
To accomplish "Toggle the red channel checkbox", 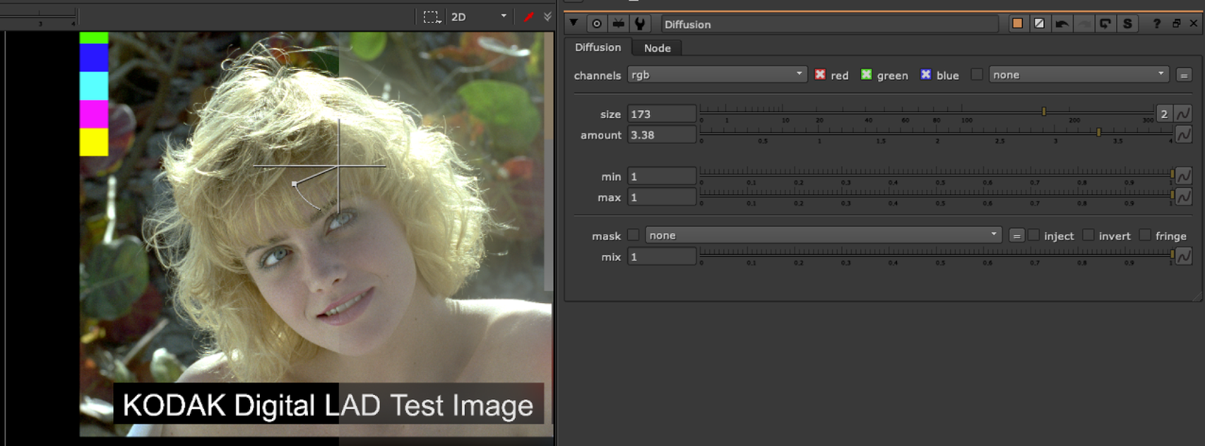I will click(820, 75).
